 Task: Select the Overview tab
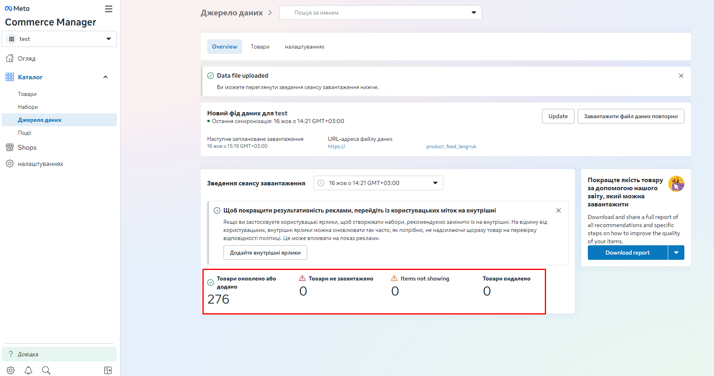pyautogui.click(x=224, y=47)
